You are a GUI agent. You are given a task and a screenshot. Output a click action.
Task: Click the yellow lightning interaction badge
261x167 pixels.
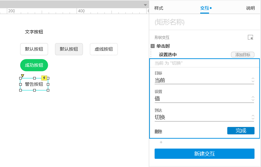(44, 78)
